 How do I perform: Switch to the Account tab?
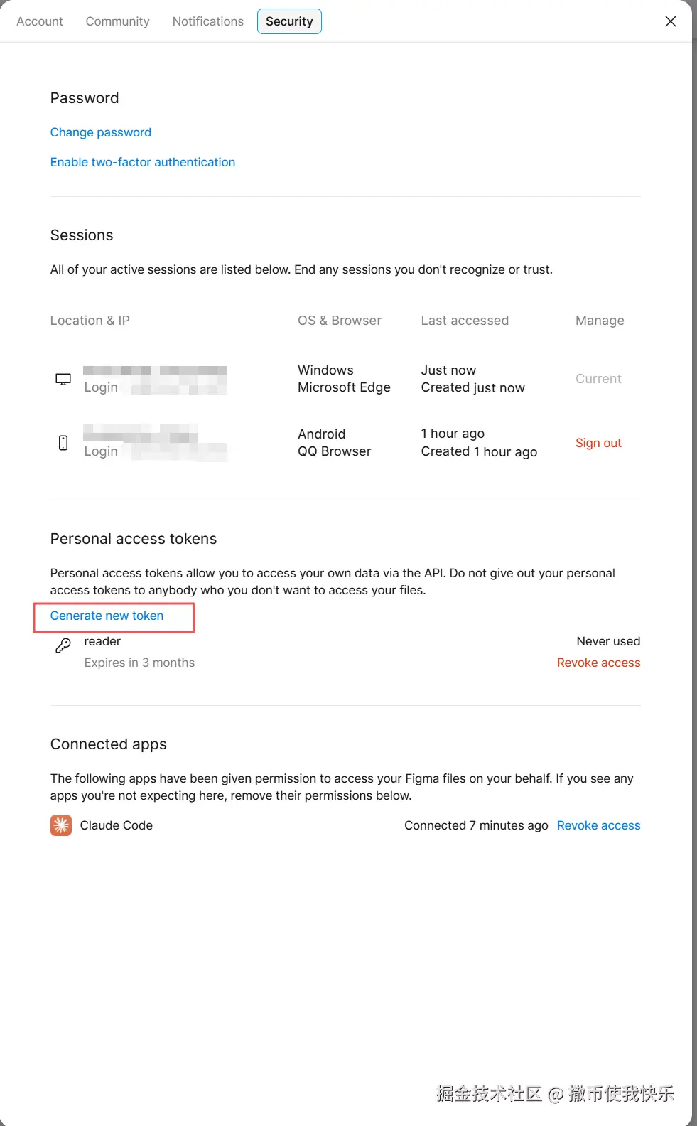40,21
